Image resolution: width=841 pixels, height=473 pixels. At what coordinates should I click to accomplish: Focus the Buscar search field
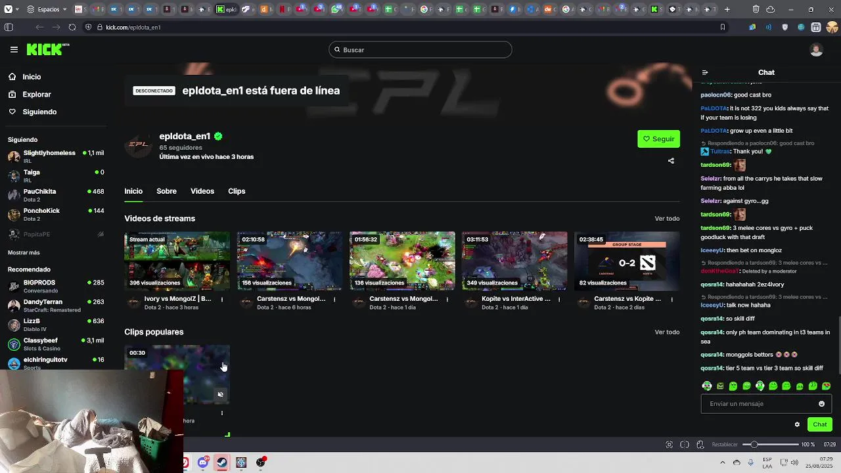(420, 50)
